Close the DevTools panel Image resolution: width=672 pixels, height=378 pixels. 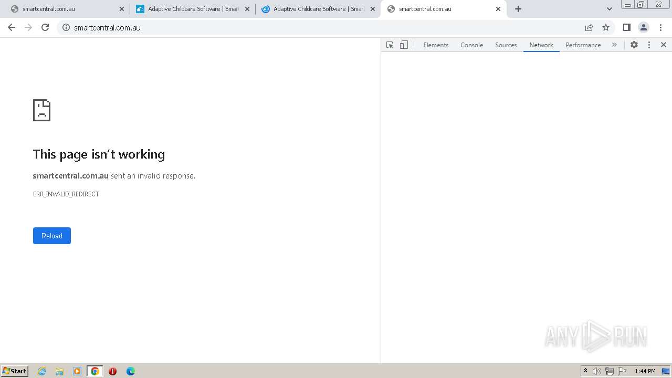click(664, 45)
